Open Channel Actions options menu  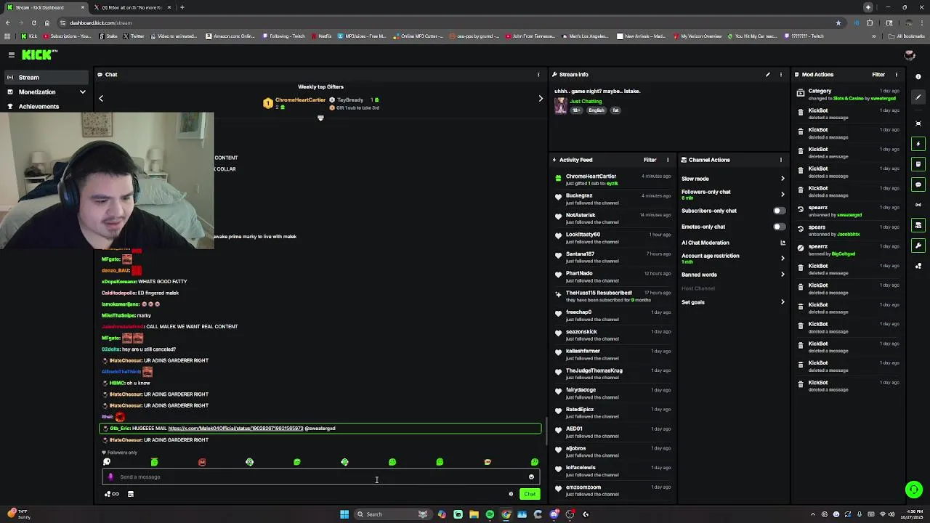point(781,160)
